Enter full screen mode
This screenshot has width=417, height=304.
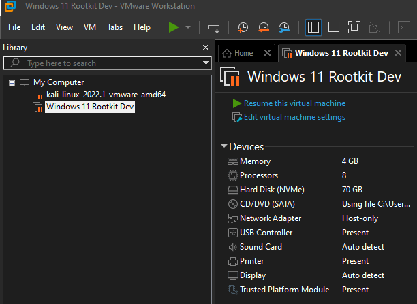(x=354, y=27)
